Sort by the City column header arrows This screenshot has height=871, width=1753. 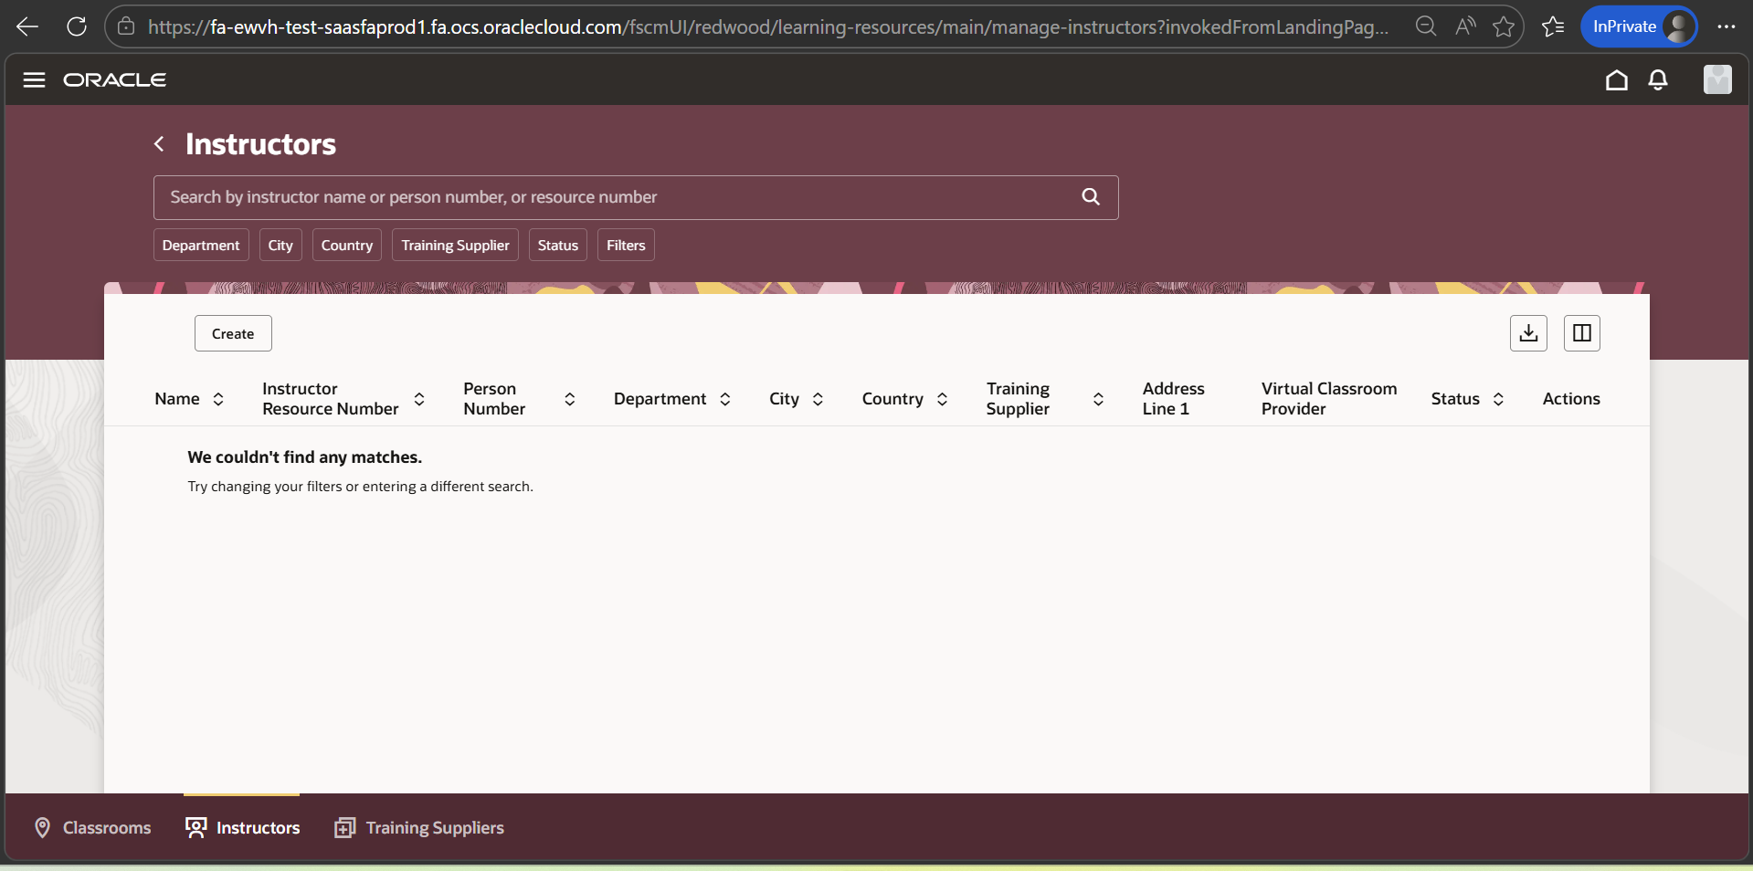tap(818, 399)
